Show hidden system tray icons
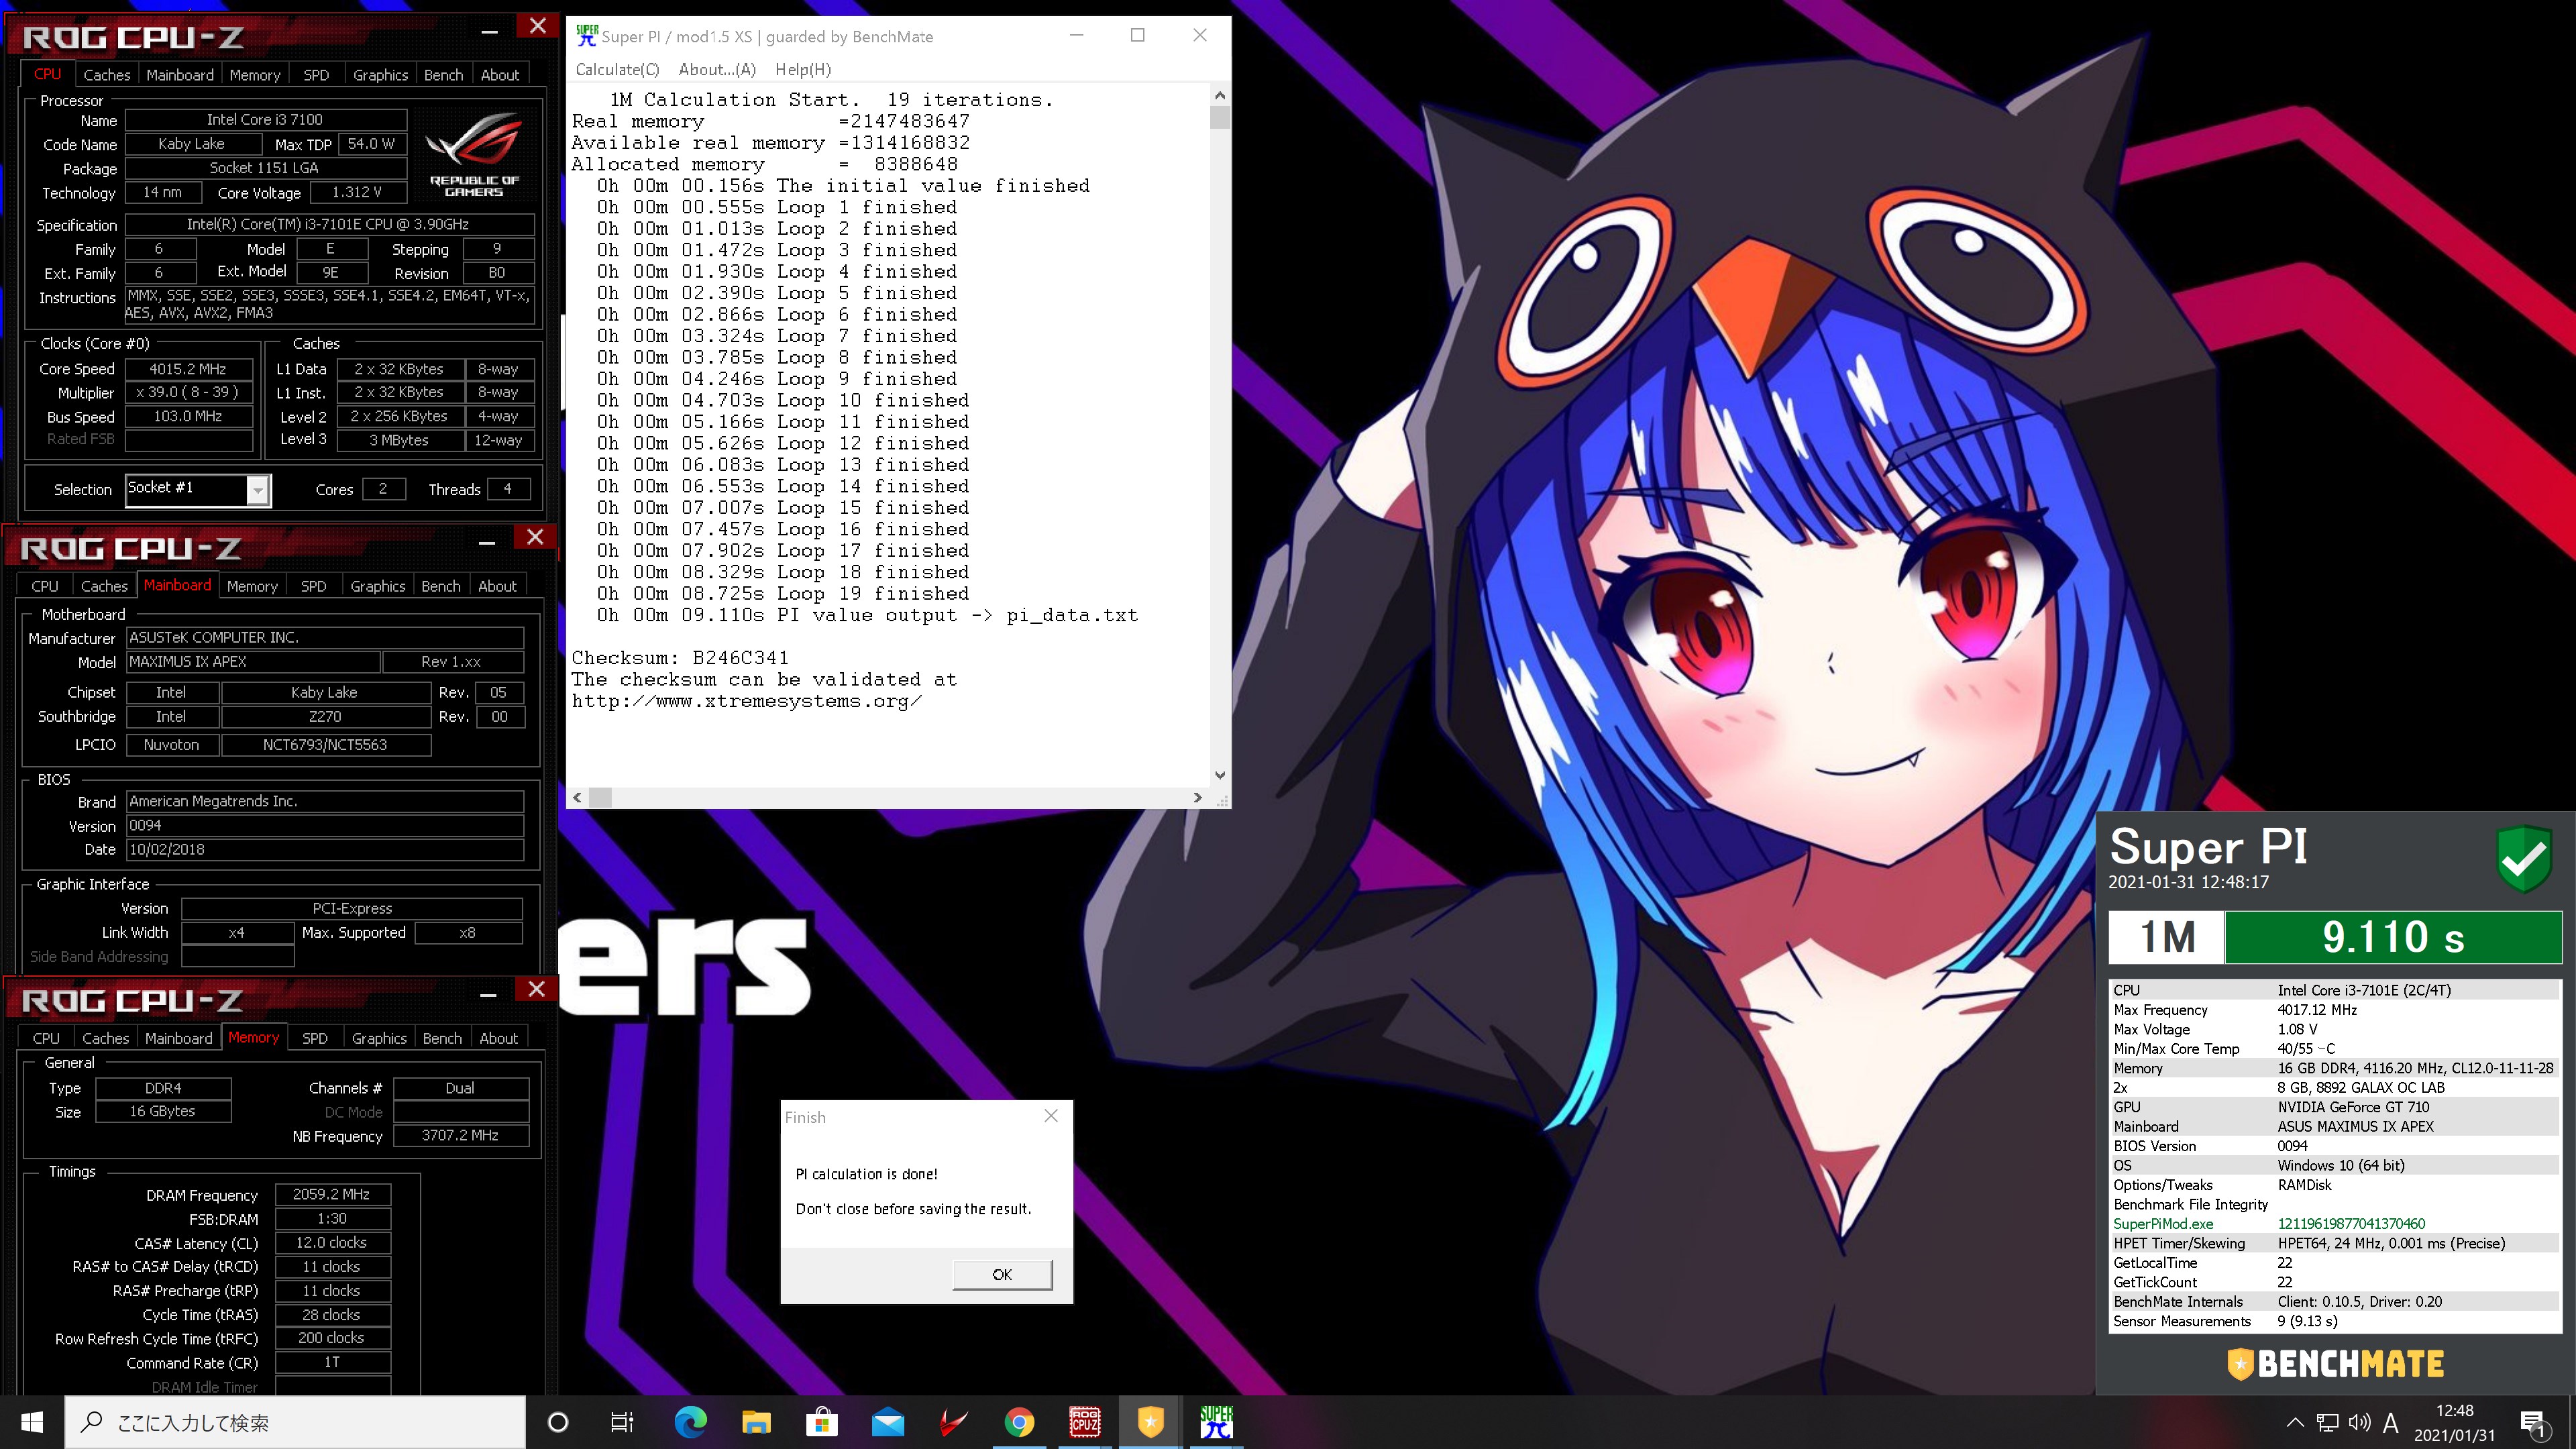The width and height of the screenshot is (2576, 1449). [x=2295, y=1422]
